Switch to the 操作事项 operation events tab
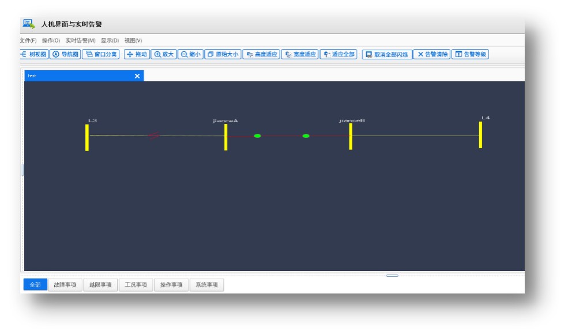 tap(171, 285)
